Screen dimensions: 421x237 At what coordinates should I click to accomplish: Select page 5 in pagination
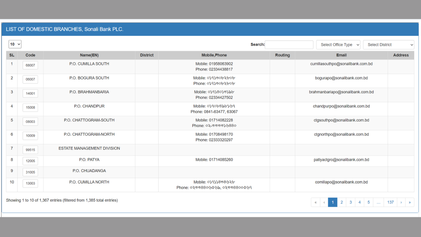[368, 202]
